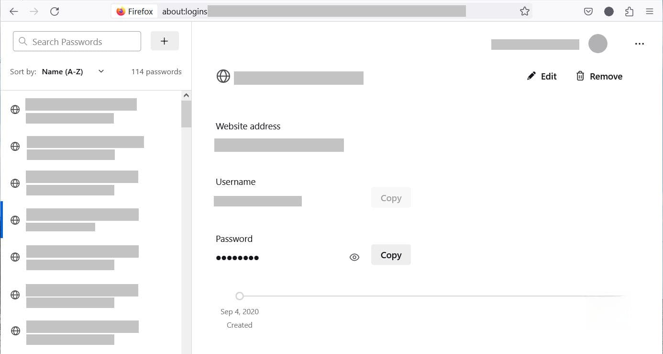Reveal the password with the eye icon
This screenshot has height=354, width=663.
point(354,257)
